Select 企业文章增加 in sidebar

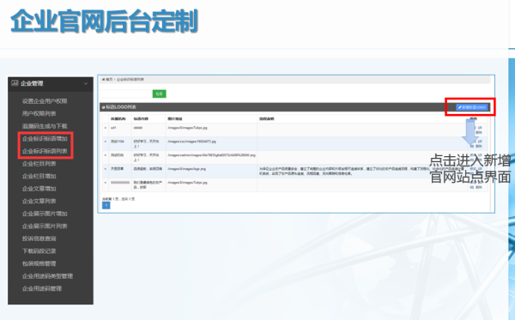[39, 189]
